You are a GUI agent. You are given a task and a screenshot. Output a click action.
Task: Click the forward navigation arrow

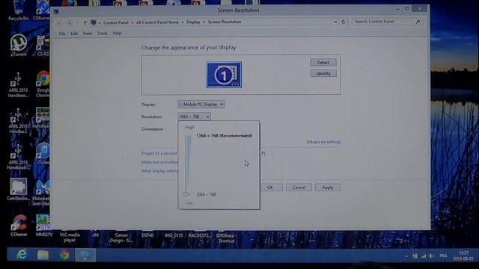pos(70,22)
